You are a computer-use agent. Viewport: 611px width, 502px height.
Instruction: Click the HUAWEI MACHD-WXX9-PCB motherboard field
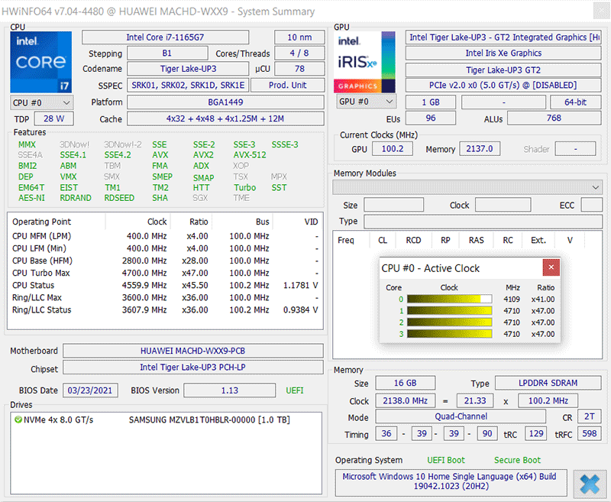(192, 351)
